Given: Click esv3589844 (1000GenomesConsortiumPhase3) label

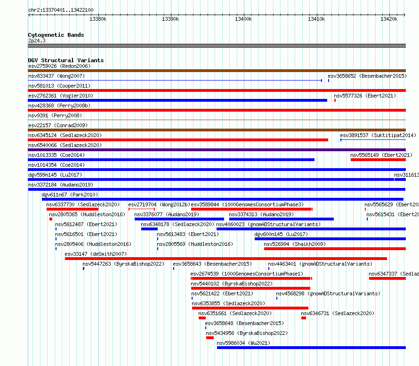Looking at the screenshot, I should pos(247,204).
